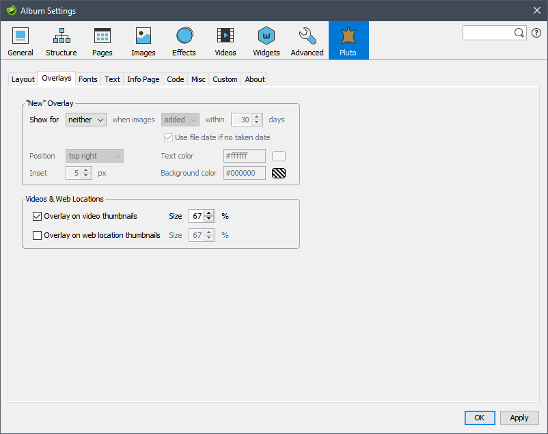Switch to the Misc tab
The width and height of the screenshot is (548, 434).
[x=198, y=79]
